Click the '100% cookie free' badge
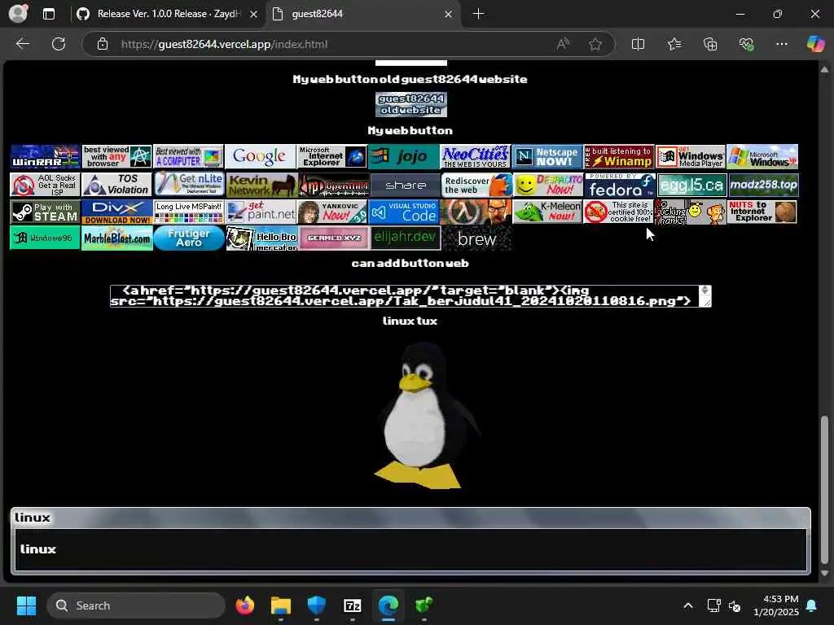The image size is (834, 625). [x=619, y=212]
